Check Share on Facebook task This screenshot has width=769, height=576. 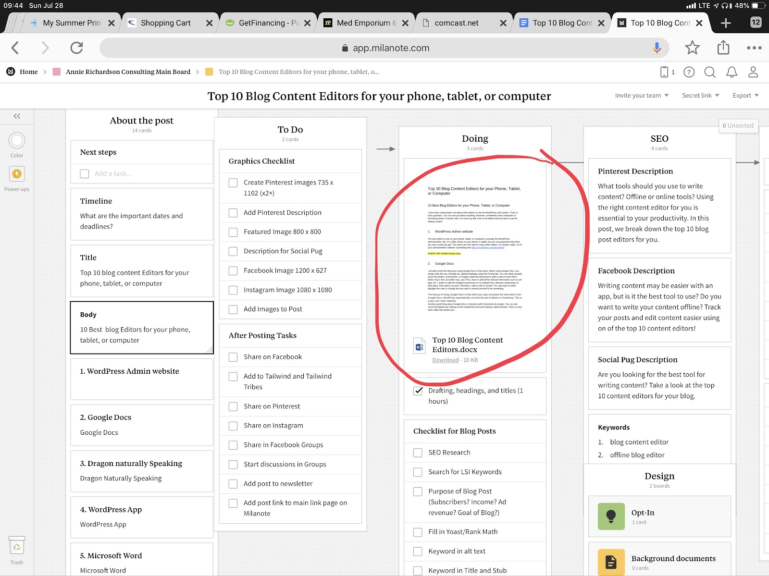click(x=233, y=357)
